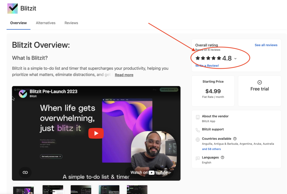Click Read more in the description
The image size is (287, 194).
click(x=124, y=75)
